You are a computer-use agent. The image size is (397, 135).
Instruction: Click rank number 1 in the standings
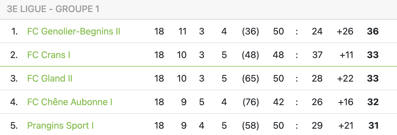pos(14,31)
